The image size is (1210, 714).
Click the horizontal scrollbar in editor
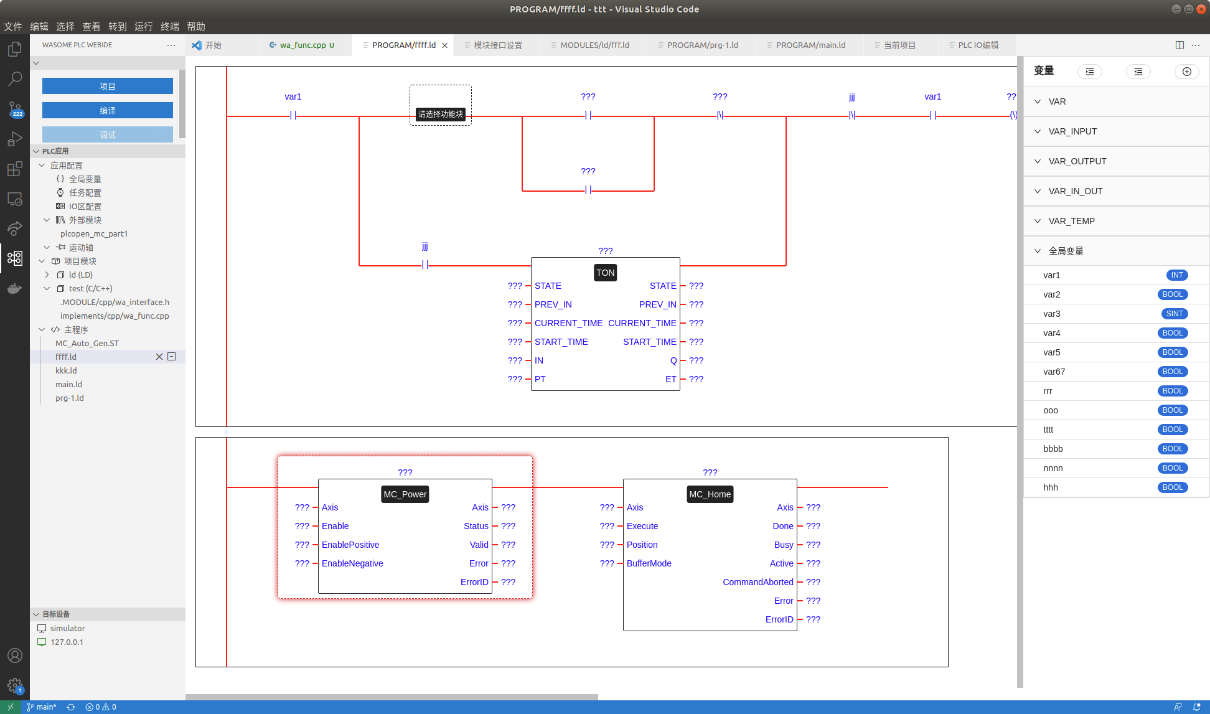coord(392,697)
